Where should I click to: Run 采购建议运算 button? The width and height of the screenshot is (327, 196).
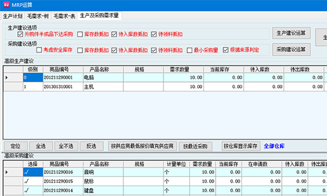292,50
